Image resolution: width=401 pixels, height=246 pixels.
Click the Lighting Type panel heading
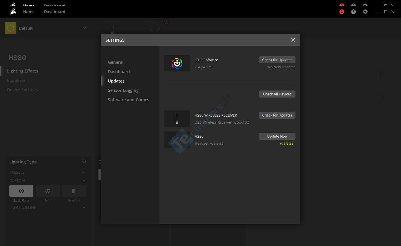(x=23, y=162)
